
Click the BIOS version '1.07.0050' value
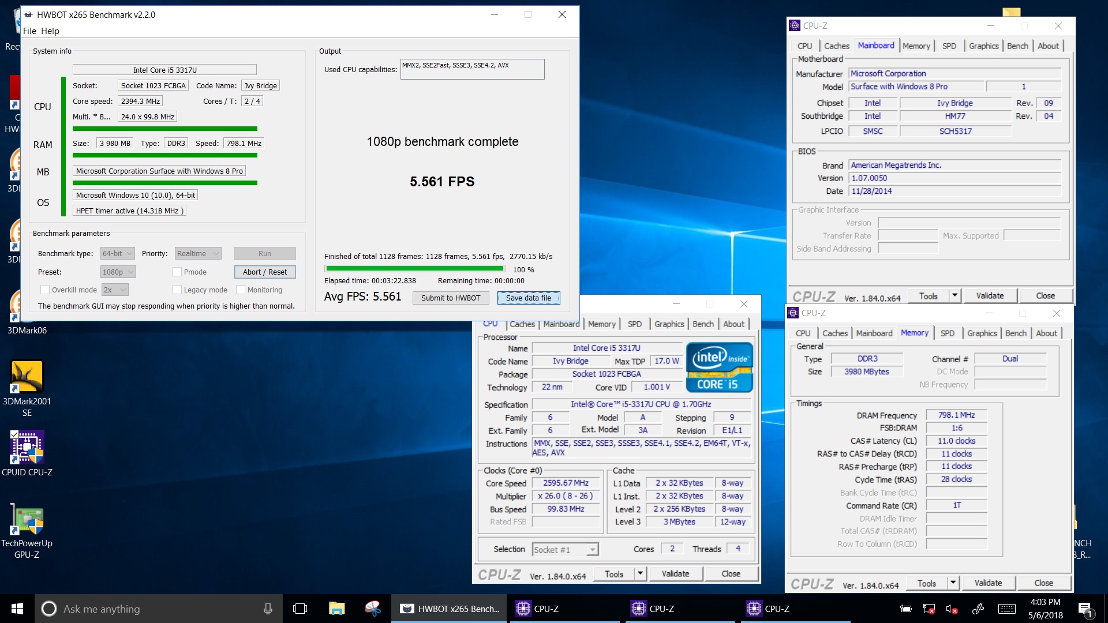click(x=954, y=178)
